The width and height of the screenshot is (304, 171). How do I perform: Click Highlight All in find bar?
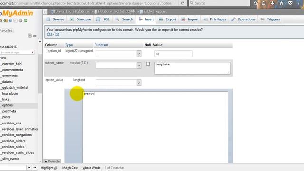click(49, 168)
